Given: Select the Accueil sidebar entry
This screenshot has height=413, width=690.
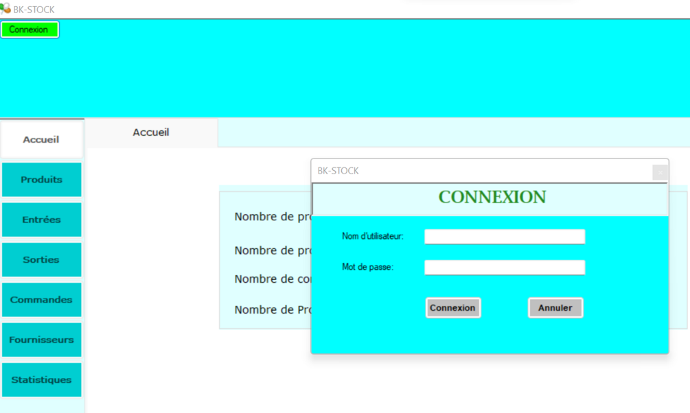Looking at the screenshot, I should (x=41, y=139).
